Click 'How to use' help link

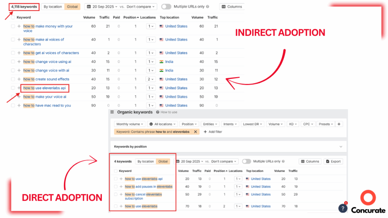tap(169, 112)
